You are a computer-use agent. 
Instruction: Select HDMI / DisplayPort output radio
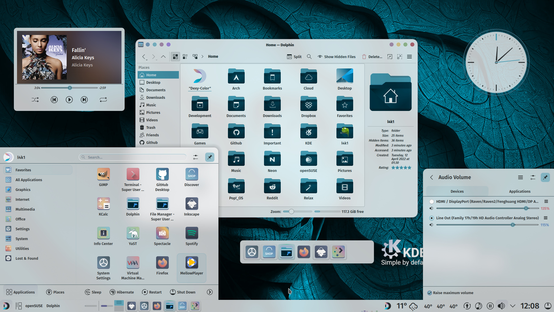pos(432,202)
